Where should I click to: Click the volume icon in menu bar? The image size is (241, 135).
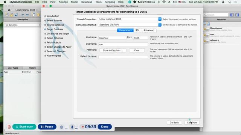click(174, 2)
